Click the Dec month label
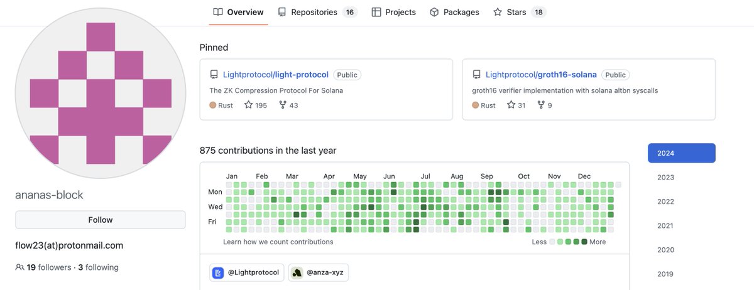 tap(584, 176)
